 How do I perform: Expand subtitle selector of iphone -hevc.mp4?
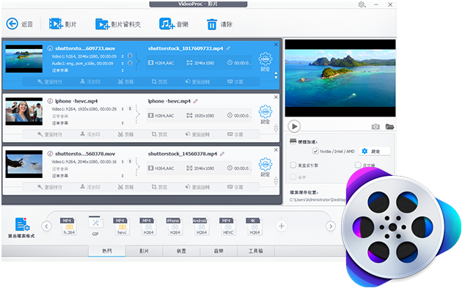pyautogui.click(x=123, y=123)
